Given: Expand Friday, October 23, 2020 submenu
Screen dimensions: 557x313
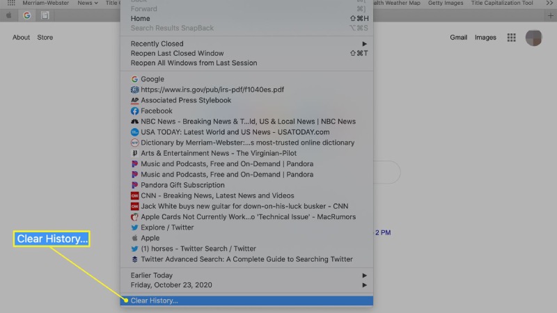Looking at the screenshot, I should click(246, 285).
